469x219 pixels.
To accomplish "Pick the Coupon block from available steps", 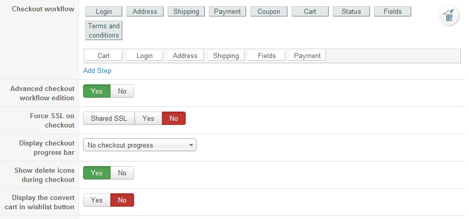I will coord(269,11).
